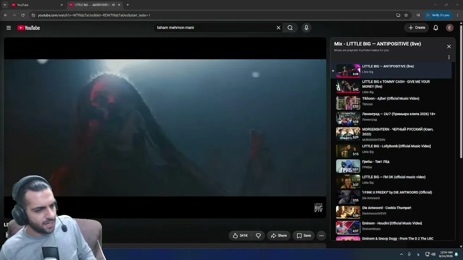Open GIVE ME YOUR MONEY (live) thumbnail
This screenshot has width=463, height=260.
click(348, 86)
